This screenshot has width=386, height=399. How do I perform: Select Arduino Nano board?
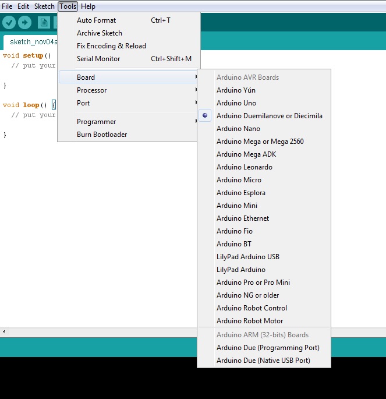pos(264,129)
